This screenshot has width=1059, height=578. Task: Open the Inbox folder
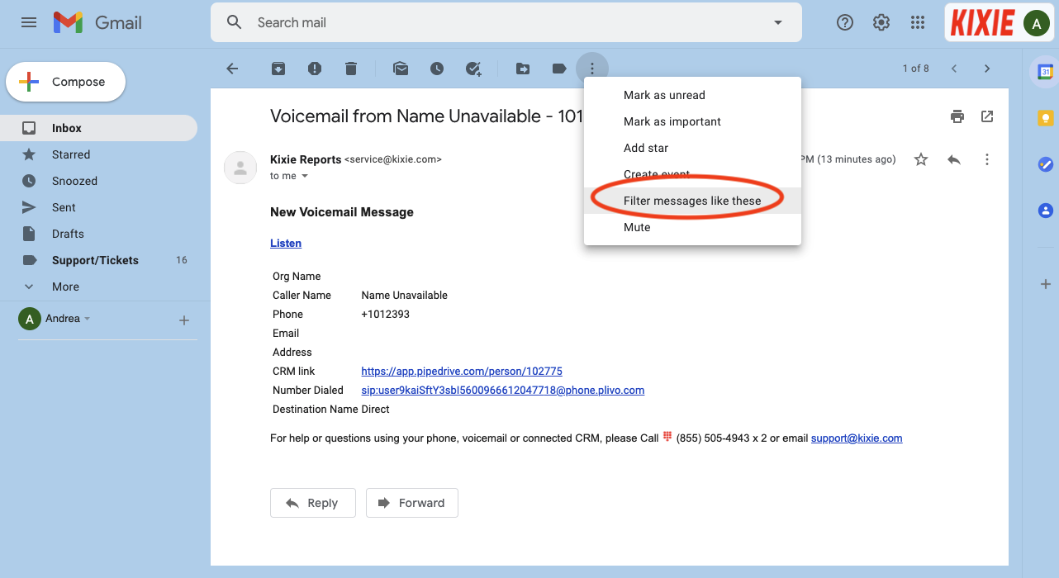pos(98,128)
